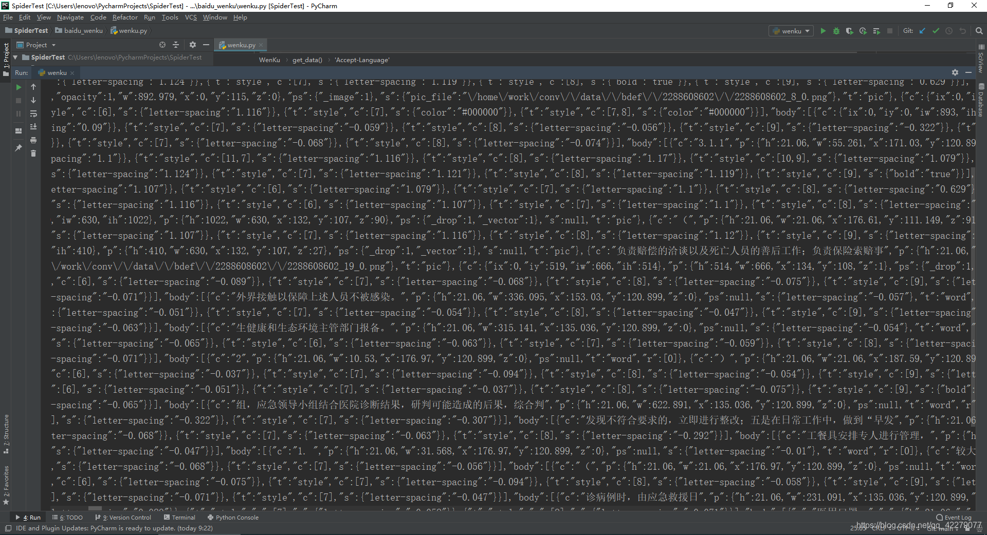Click locate file target icon in Project panel
The height and width of the screenshot is (535, 987).
point(162,45)
